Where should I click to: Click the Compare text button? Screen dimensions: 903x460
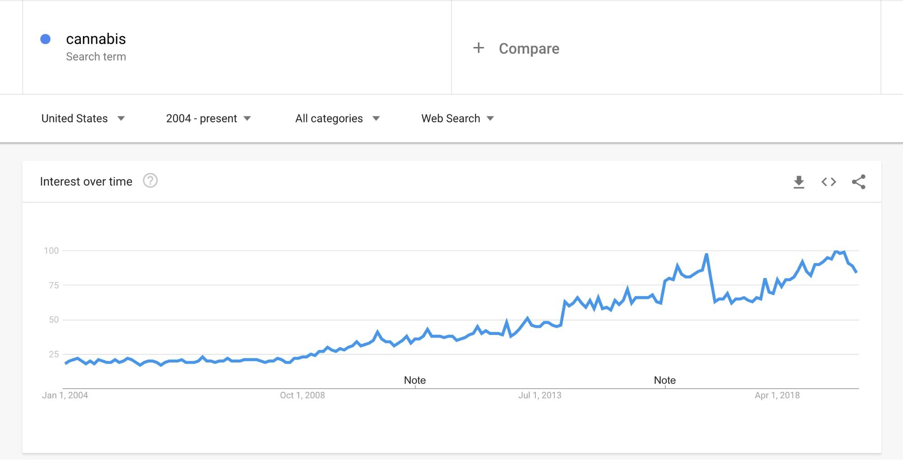click(529, 48)
